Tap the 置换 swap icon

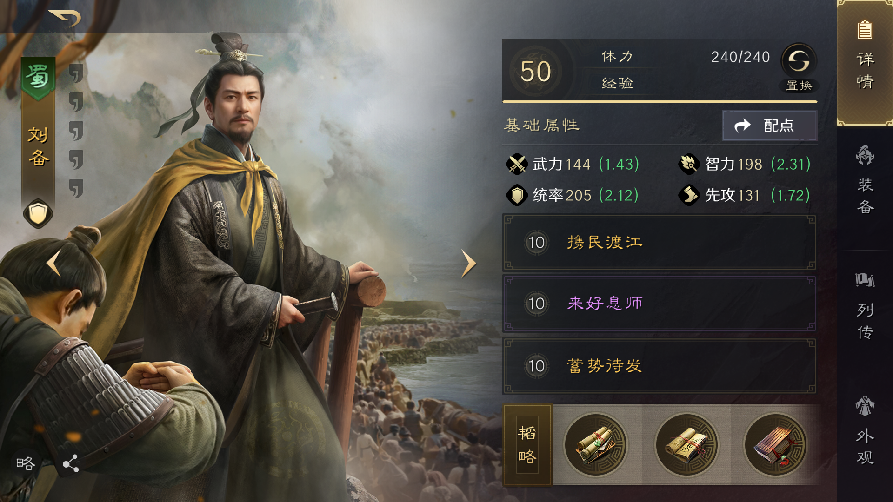tap(799, 61)
